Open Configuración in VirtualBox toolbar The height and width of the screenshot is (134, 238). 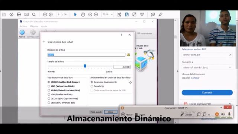tap(33, 34)
